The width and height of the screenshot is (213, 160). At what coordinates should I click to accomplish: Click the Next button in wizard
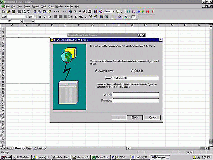point(135,117)
